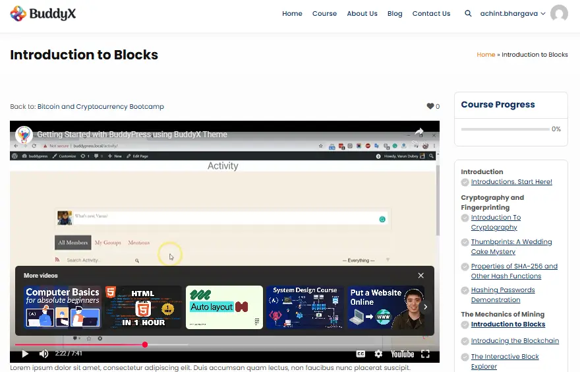Toggle completion circle for Introducing the Blockchain

click(465, 341)
